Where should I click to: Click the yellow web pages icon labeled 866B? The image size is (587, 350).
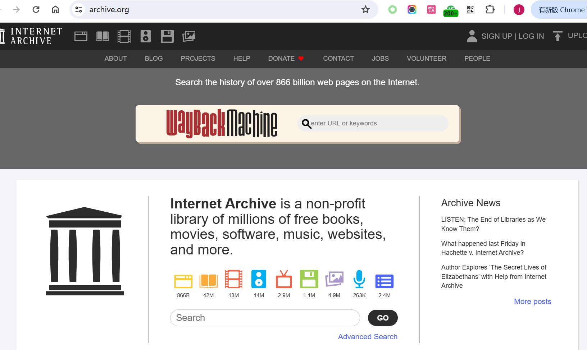(183, 281)
